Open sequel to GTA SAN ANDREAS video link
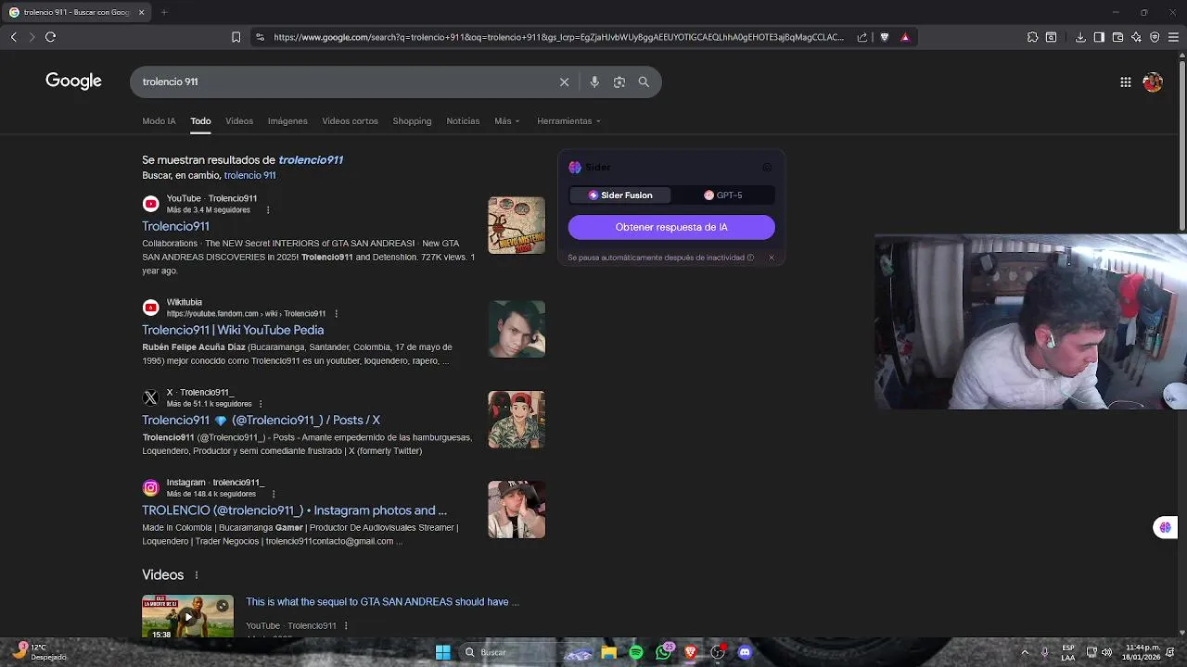This screenshot has width=1187, height=667. pyautogui.click(x=382, y=602)
